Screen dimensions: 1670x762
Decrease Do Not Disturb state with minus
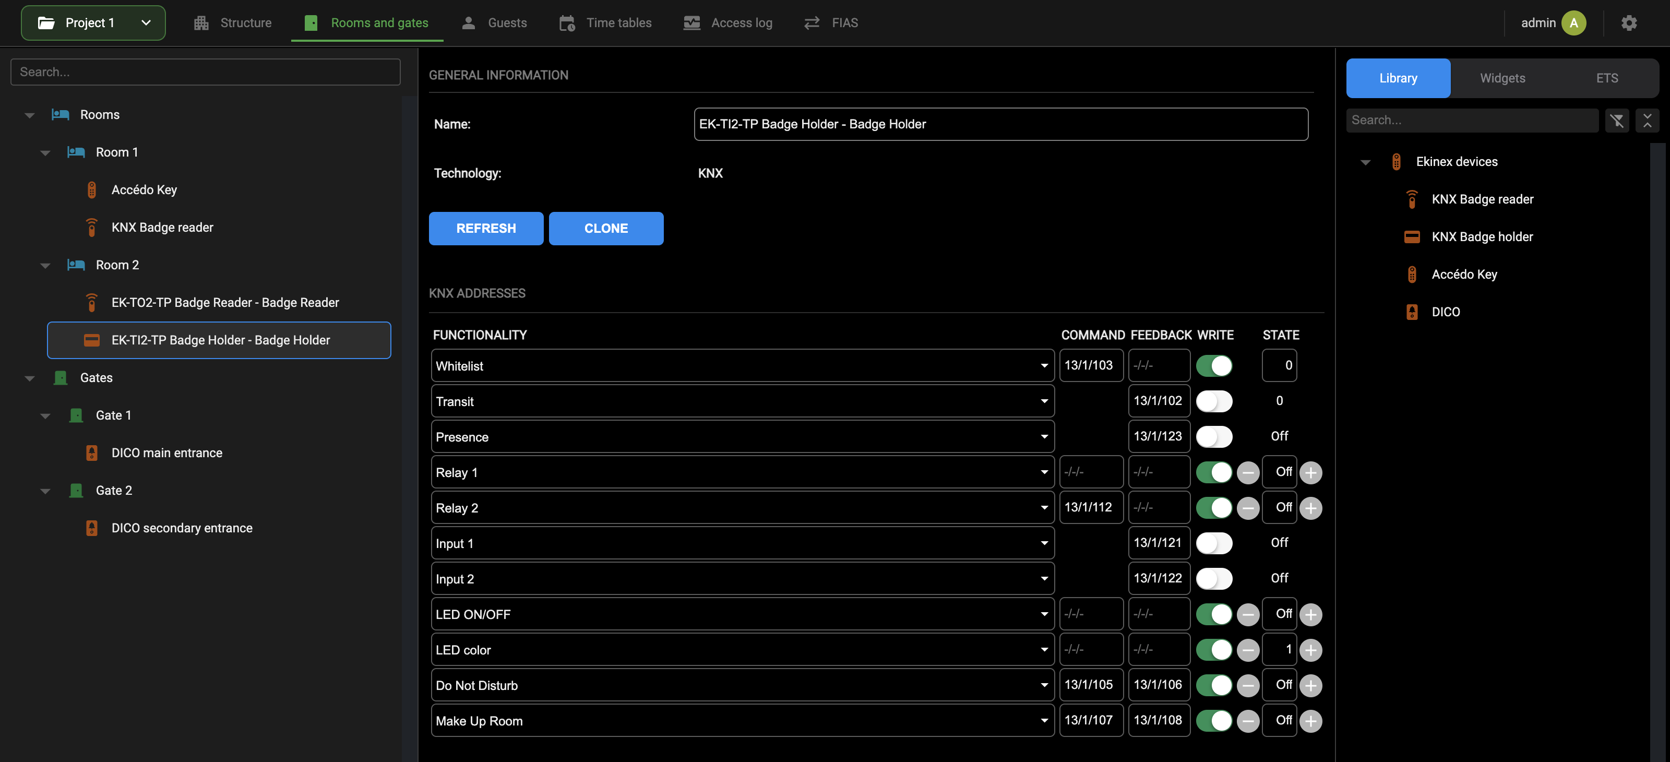click(x=1248, y=685)
